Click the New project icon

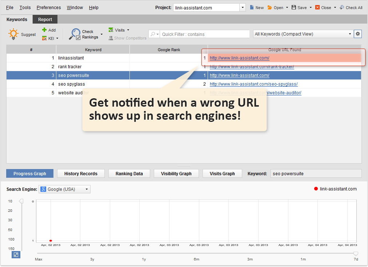[x=252, y=7]
